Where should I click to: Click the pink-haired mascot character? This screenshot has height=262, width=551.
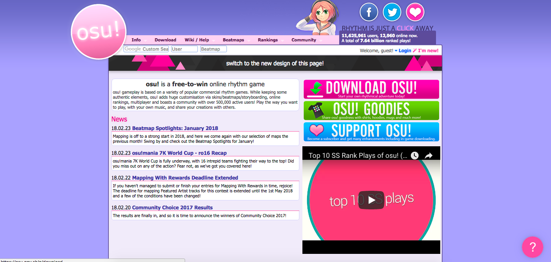[317, 18]
